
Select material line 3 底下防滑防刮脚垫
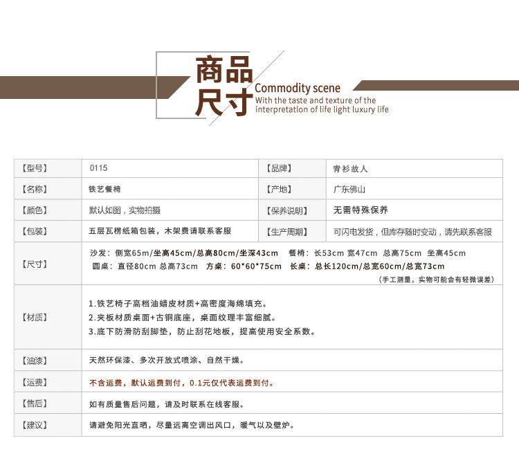(x=201, y=331)
